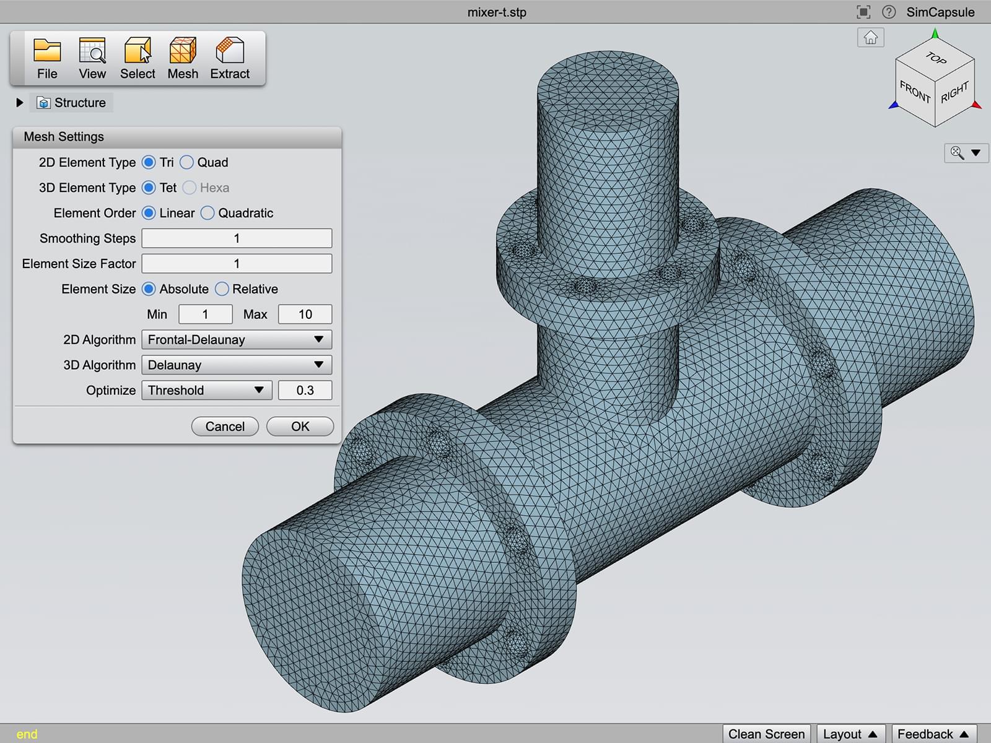Open the Optimize Threshold dropdown
Image resolution: width=991 pixels, height=743 pixels.
207,391
